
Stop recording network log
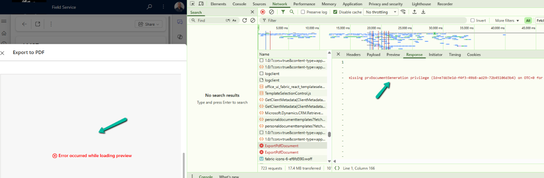pos(263,12)
